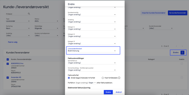Screen dimensions: 189x95
Task: Go to next page arrow above the list
Action: 182,46
